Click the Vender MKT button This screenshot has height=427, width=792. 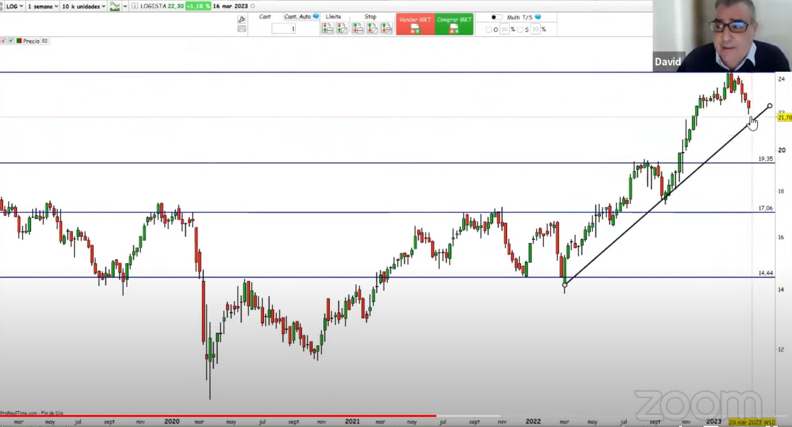point(415,24)
